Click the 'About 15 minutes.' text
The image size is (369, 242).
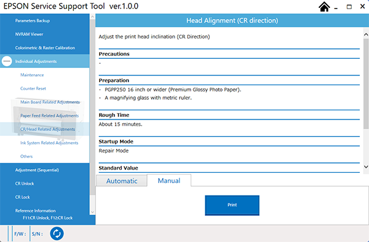(x=121, y=124)
